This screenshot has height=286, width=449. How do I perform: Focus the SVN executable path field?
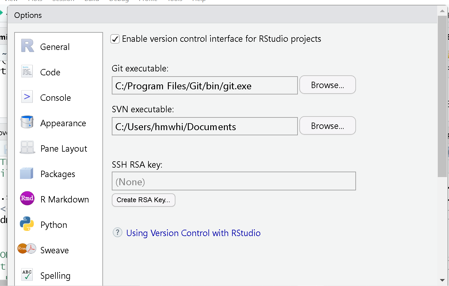pyautogui.click(x=205, y=126)
